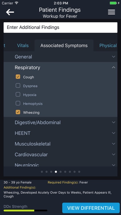Open the hamburger menu icon
This screenshot has height=215, width=121.
112,12
